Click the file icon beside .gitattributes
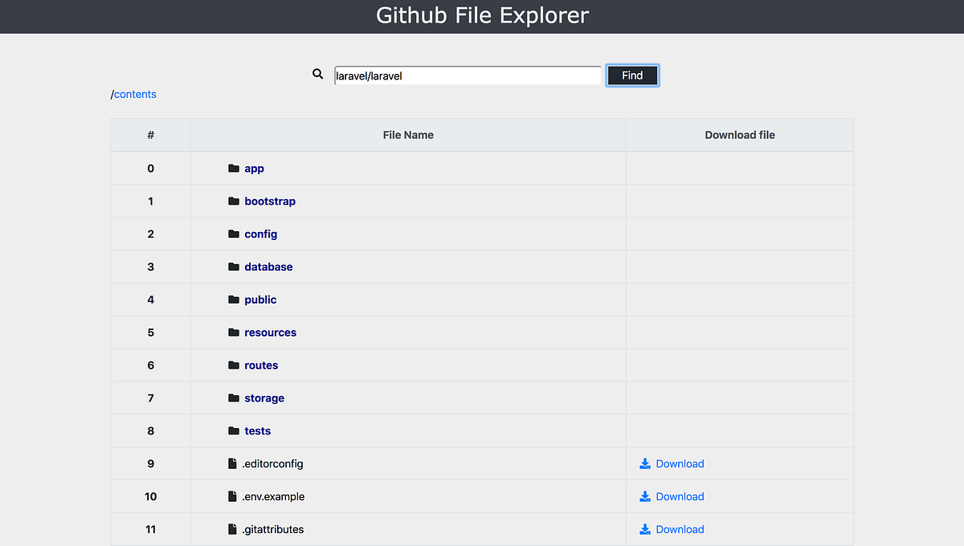This screenshot has height=546, width=964. (x=234, y=529)
